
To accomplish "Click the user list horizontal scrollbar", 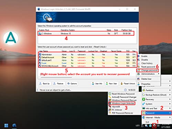I will click(x=56, y=77).
